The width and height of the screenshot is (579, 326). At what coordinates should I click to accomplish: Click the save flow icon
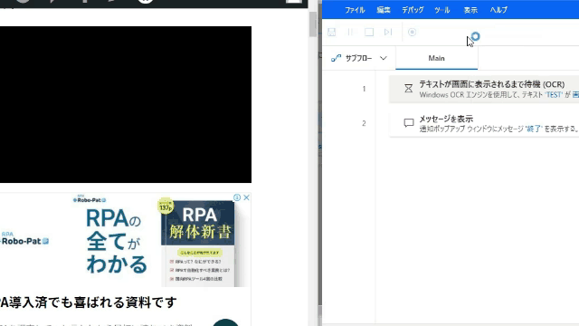[332, 33]
